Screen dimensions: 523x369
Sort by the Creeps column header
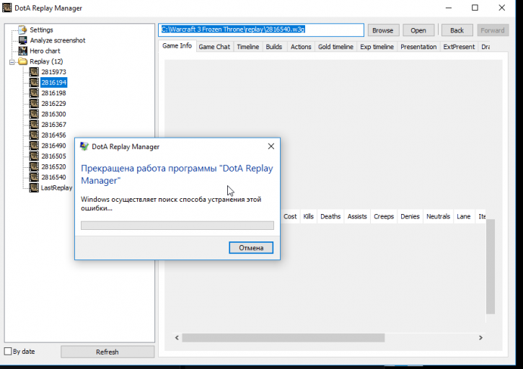click(x=384, y=217)
